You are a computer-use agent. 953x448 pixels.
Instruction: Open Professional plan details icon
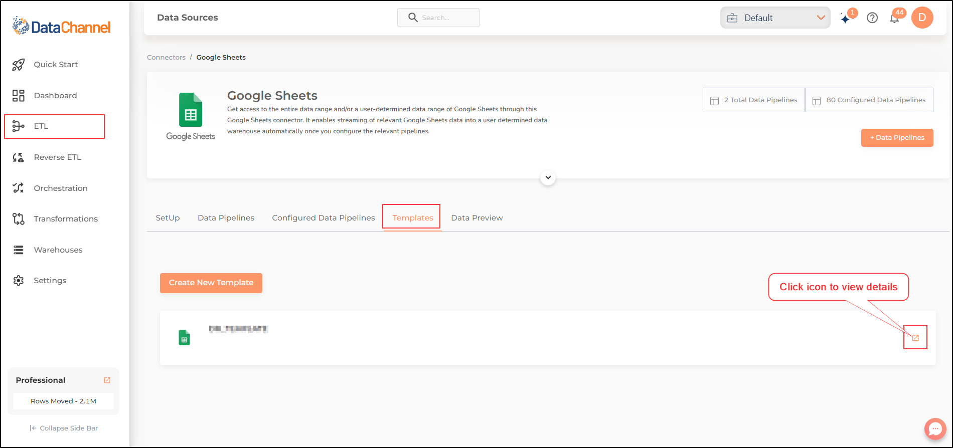pyautogui.click(x=107, y=380)
